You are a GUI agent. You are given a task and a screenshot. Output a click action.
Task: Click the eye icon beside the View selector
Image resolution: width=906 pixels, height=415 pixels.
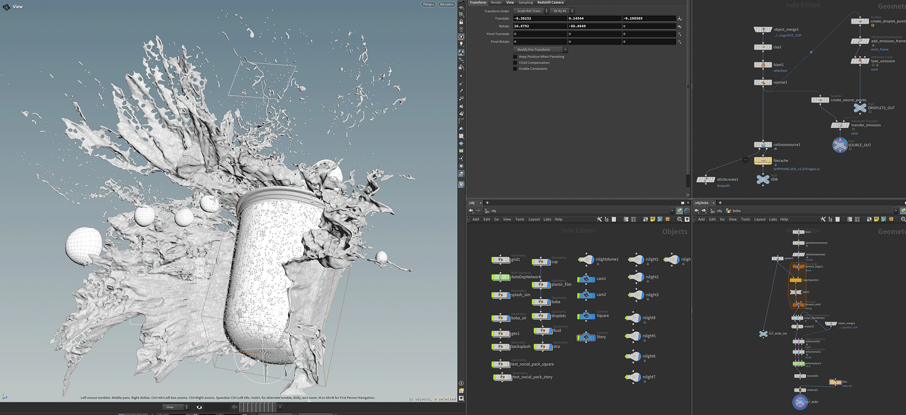(199, 407)
